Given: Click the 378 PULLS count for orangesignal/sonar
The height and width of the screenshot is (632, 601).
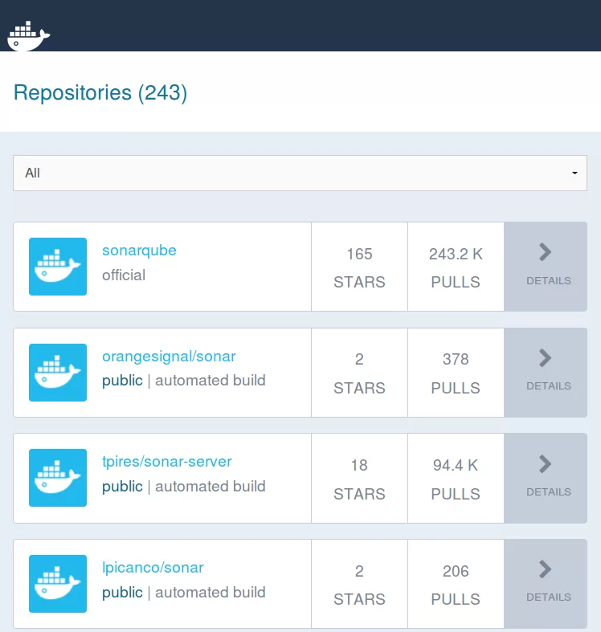Looking at the screenshot, I should (456, 373).
